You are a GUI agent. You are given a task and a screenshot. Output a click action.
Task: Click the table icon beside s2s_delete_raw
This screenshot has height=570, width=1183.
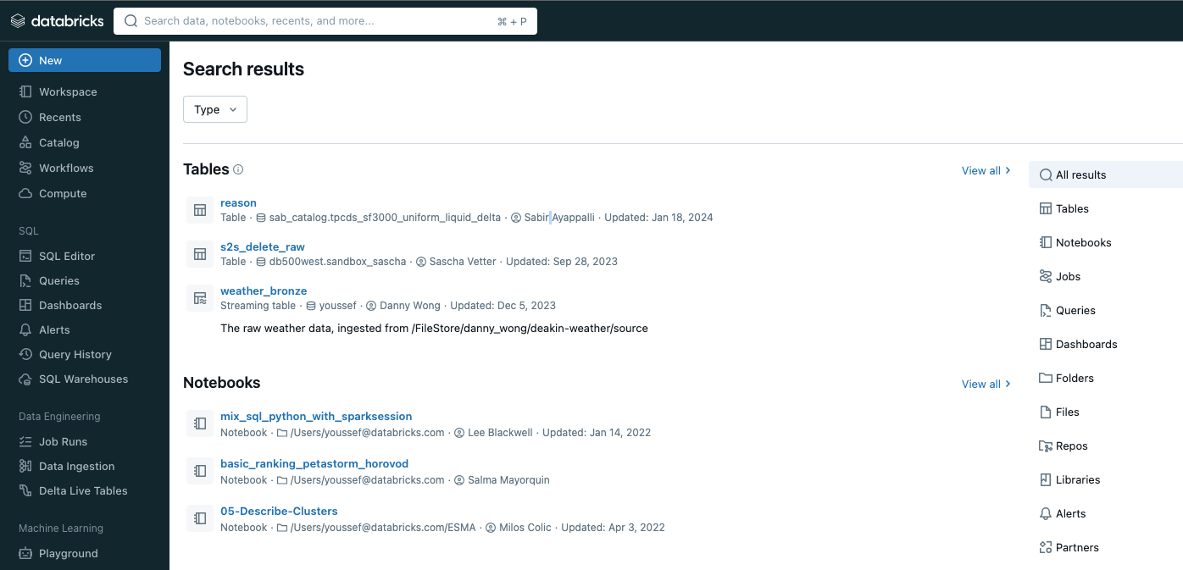tap(200, 254)
